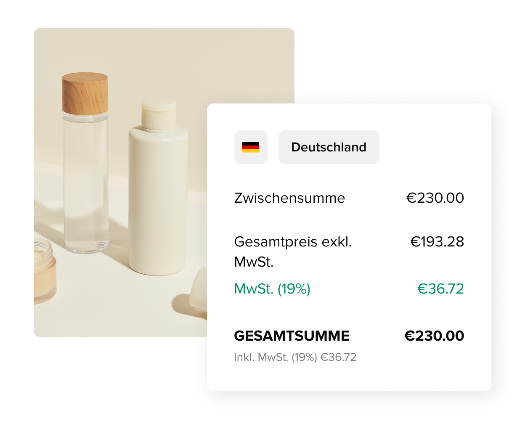
Task: Open the country selector via the flag tile
Action: tap(251, 147)
